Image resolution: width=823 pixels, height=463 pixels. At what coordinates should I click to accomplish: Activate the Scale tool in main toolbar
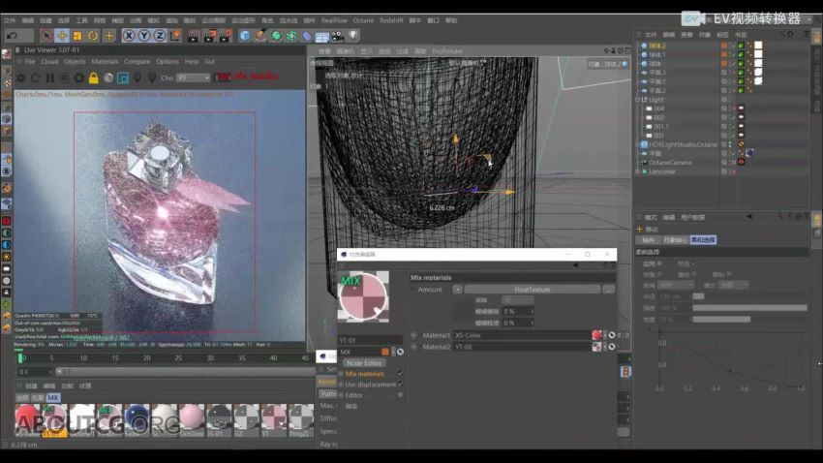point(77,36)
